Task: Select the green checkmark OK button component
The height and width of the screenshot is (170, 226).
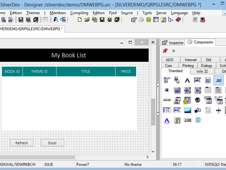Action: (187, 120)
